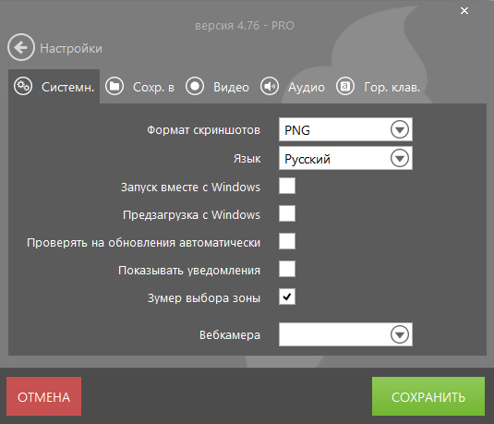Enable Запуск вместе с Windows checkbox
This screenshot has height=424, width=494.
coord(287,186)
